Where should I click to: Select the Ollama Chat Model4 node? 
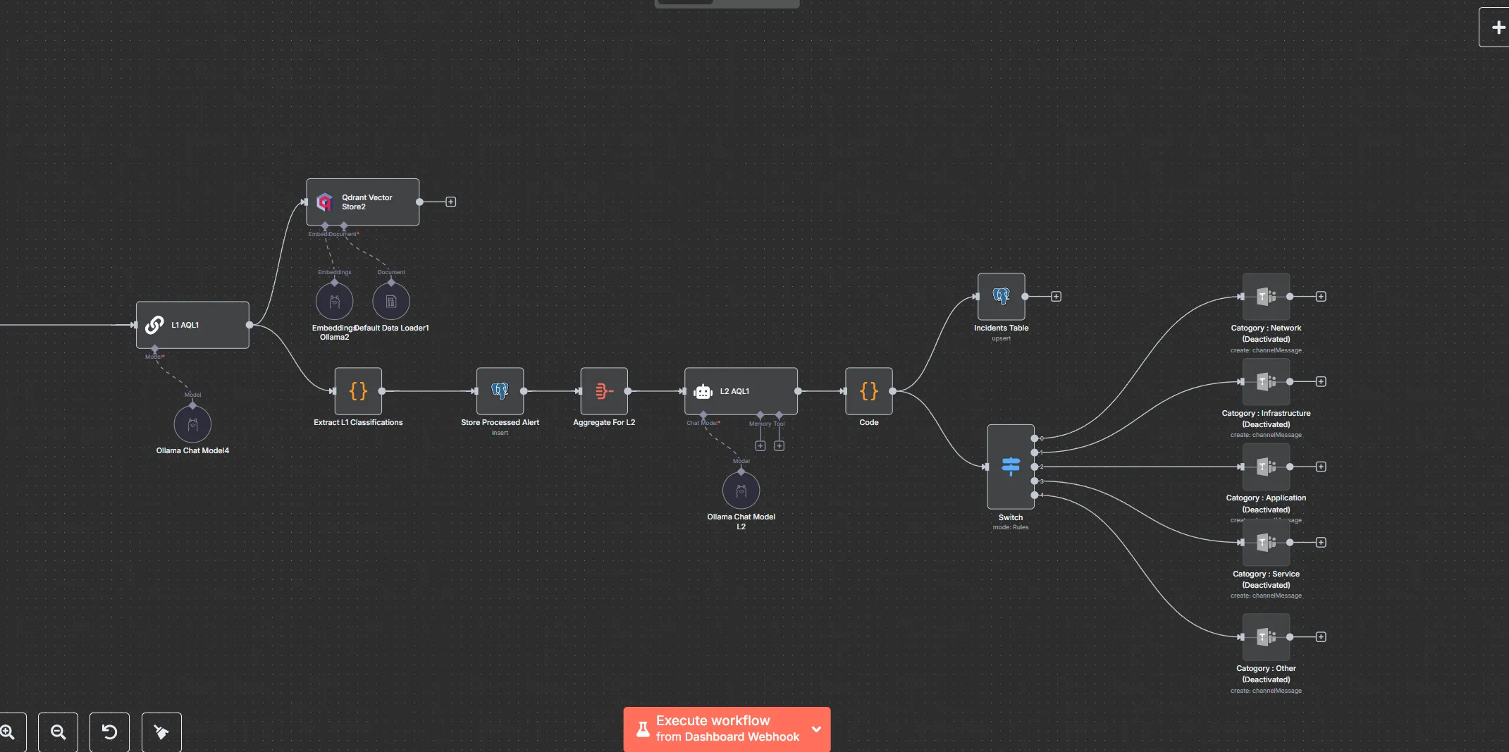pos(192,425)
